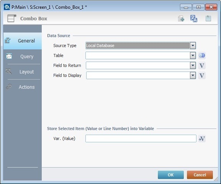
Task: Open the Layout tab
Action: (23, 72)
